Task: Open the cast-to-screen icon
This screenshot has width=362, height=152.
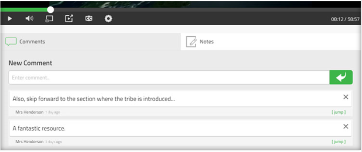Action: coord(49,19)
